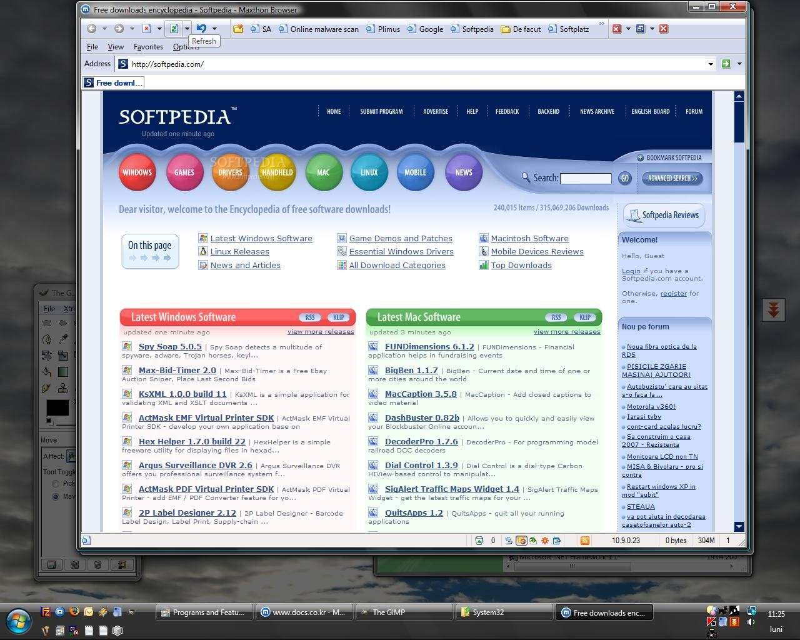Select the Rectangle Select tool in GIMP
This screenshot has width=800, height=640.
[x=46, y=323]
